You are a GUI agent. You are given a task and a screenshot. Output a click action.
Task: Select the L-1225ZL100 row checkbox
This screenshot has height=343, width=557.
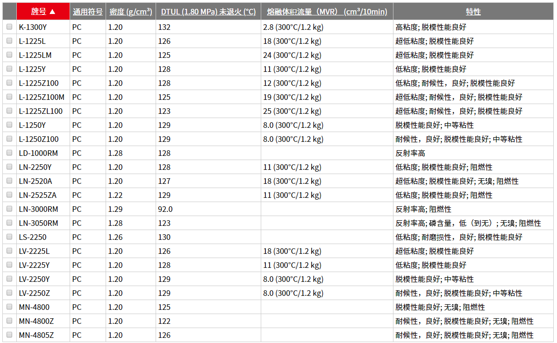[9, 111]
